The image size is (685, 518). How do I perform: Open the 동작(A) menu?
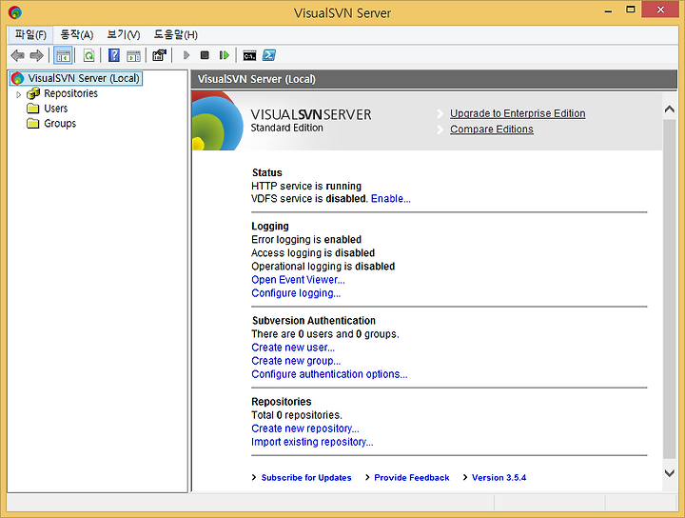(77, 34)
